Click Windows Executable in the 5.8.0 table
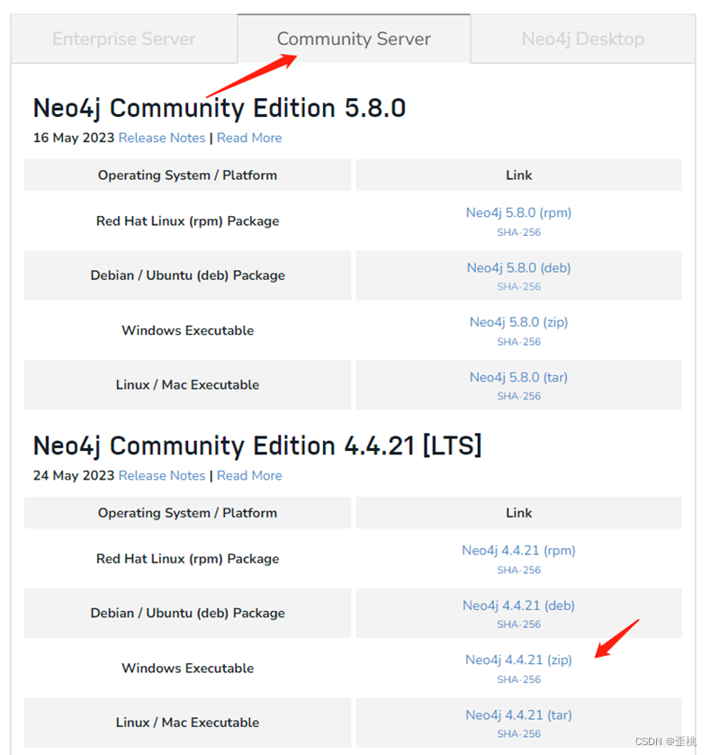The width and height of the screenshot is (710, 755). (188, 330)
